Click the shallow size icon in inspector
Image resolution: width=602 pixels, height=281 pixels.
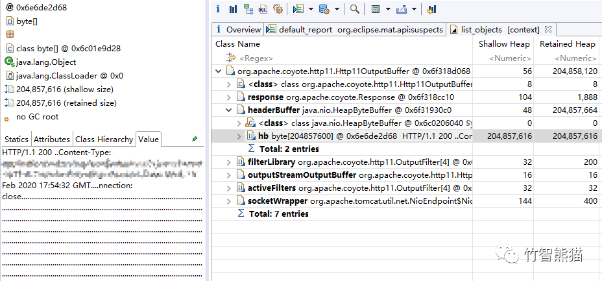click(x=10, y=90)
